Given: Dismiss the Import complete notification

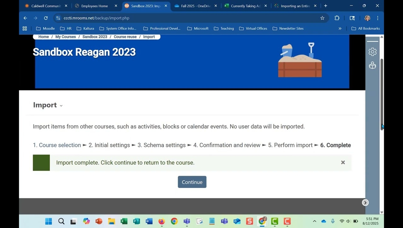Looking at the screenshot, I should (343, 163).
